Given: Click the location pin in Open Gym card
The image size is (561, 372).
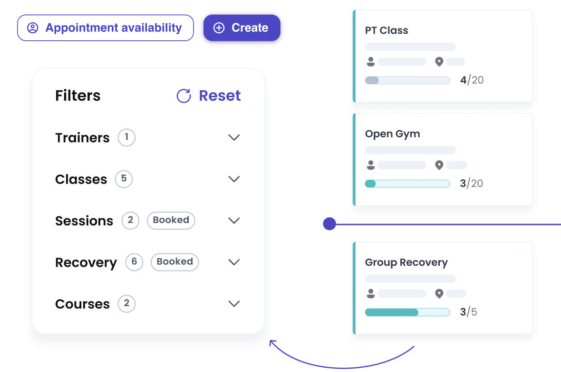Looking at the screenshot, I should pyautogui.click(x=439, y=165).
